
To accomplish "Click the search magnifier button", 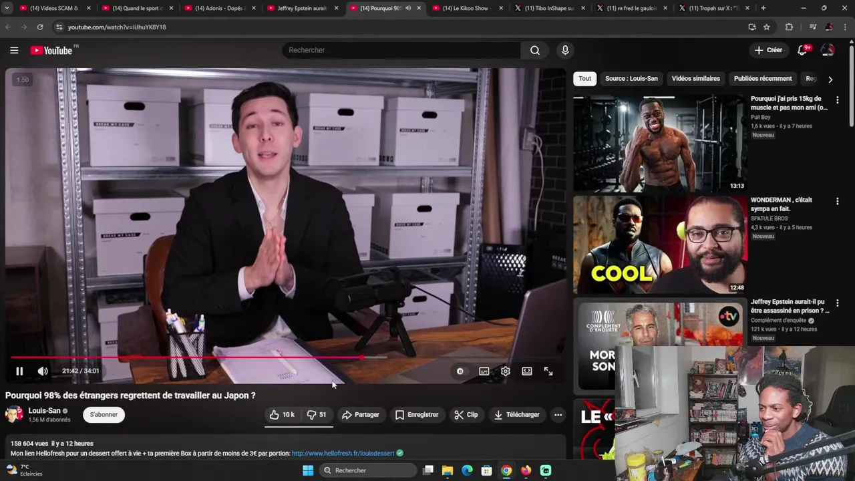I will [x=535, y=50].
